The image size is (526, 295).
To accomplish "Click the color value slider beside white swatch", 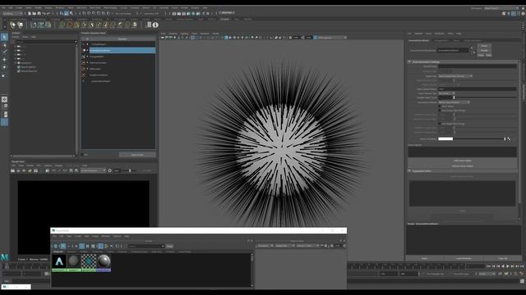I will pyautogui.click(x=480, y=138).
